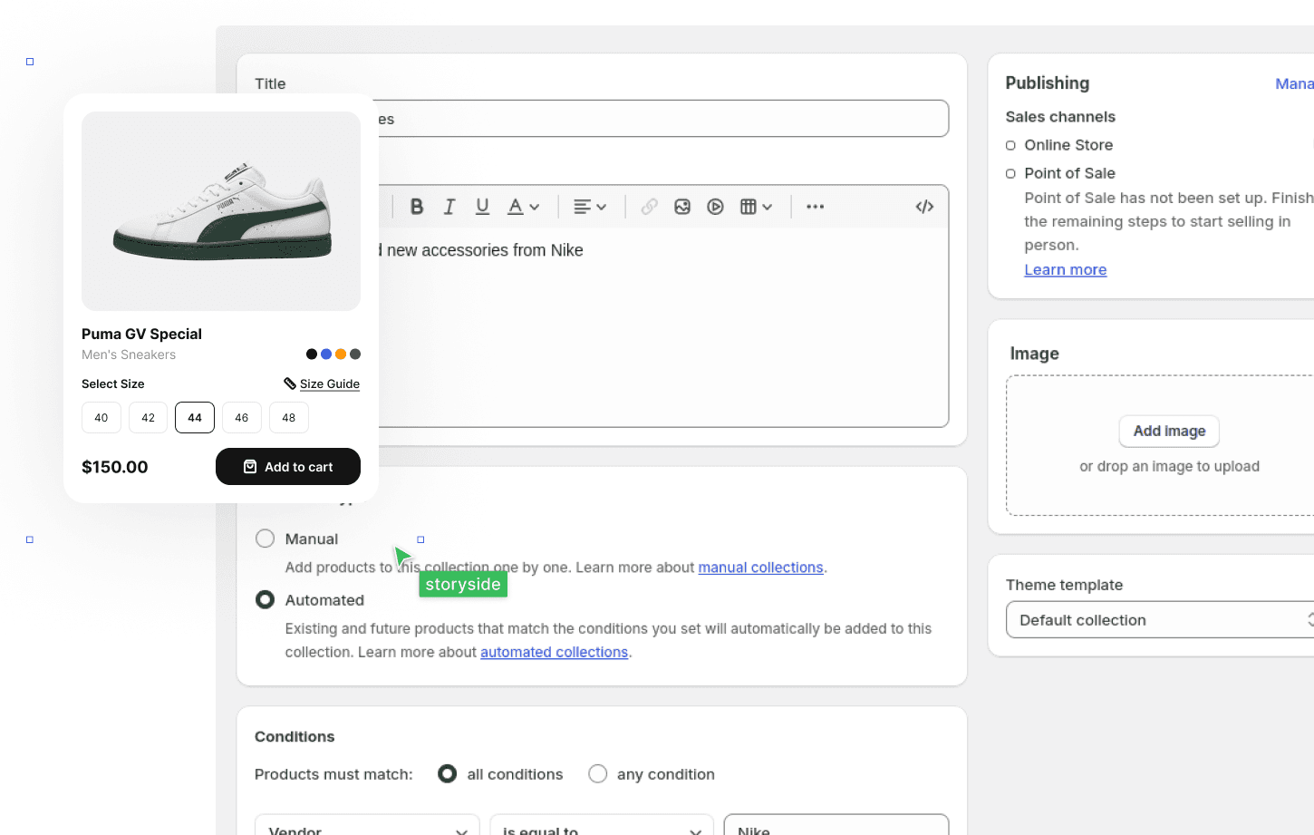1314x835 pixels.
Task: Click the "Publishing" card heading
Action: tap(1048, 83)
